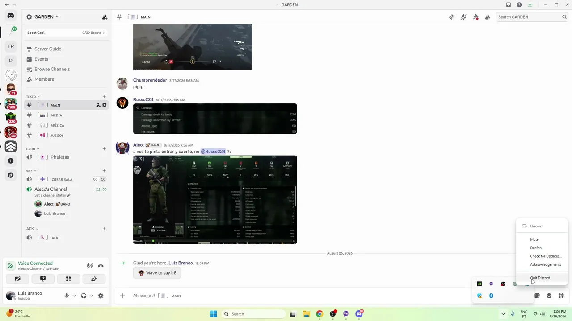
Task: Select the JUEGOS text channel
Action: click(66, 136)
